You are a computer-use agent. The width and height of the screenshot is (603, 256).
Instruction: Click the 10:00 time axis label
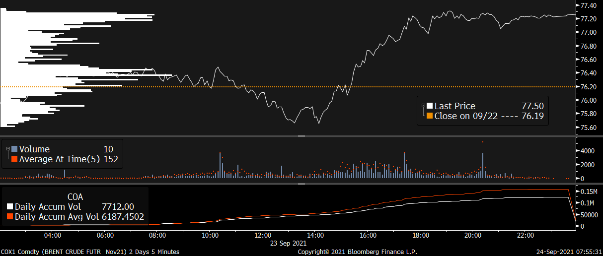tap(210, 235)
